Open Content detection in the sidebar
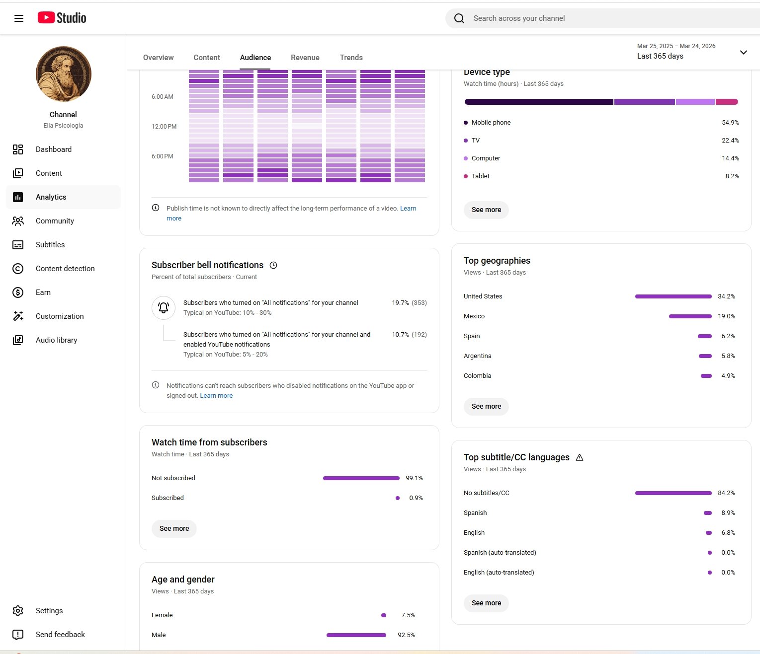The height and width of the screenshot is (654, 760). pos(65,269)
